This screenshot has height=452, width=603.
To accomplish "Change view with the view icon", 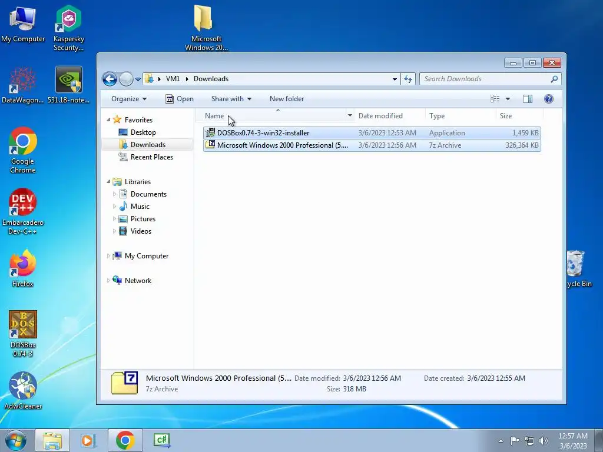I will click(x=495, y=99).
